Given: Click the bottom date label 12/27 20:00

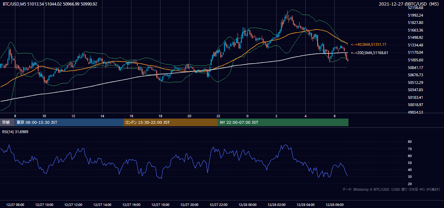Looking at the screenshot, I should click(x=189, y=205).
